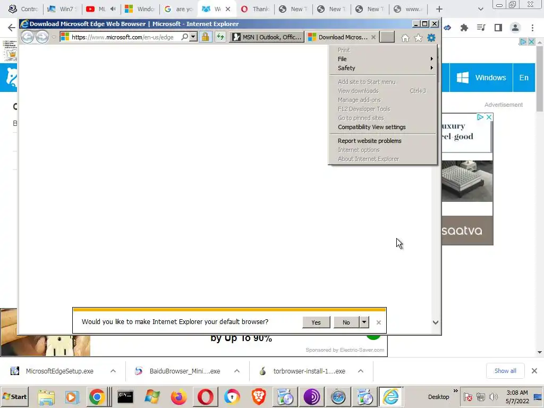544x408 pixels.
Task: Open Windows Media Player taskbar icon
Action: pos(72,397)
